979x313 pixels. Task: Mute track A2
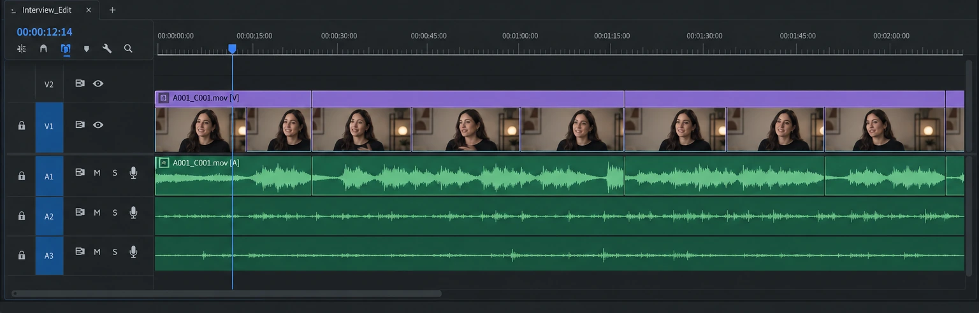(97, 212)
